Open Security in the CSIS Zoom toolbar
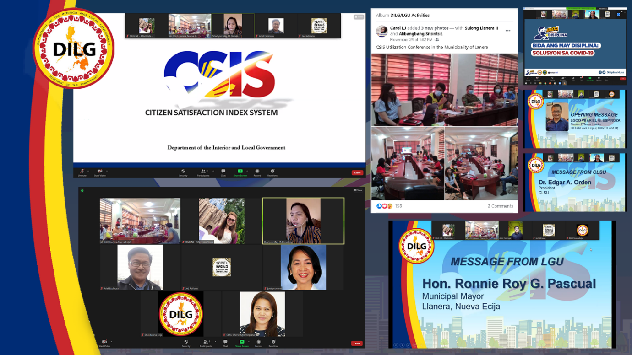 [183, 172]
